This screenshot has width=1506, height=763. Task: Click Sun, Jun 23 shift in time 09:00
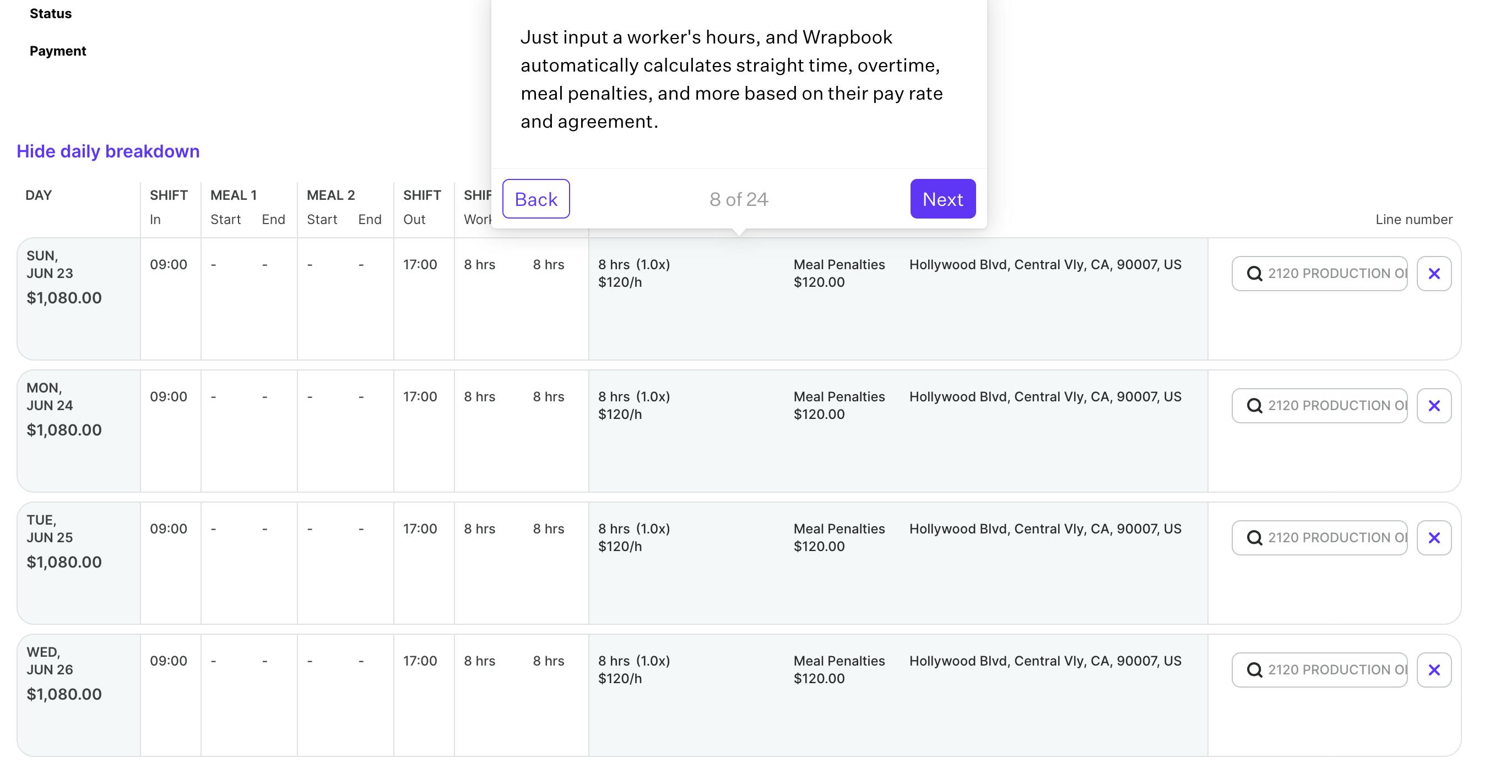click(x=169, y=265)
